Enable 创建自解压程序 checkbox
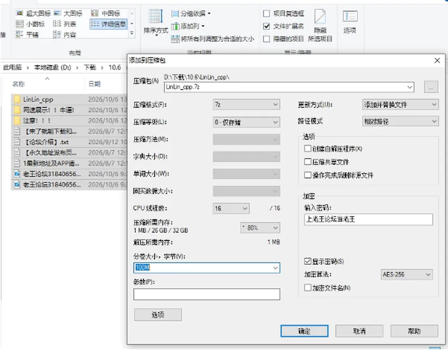Image resolution: width=448 pixels, height=350 pixels. pos(308,148)
